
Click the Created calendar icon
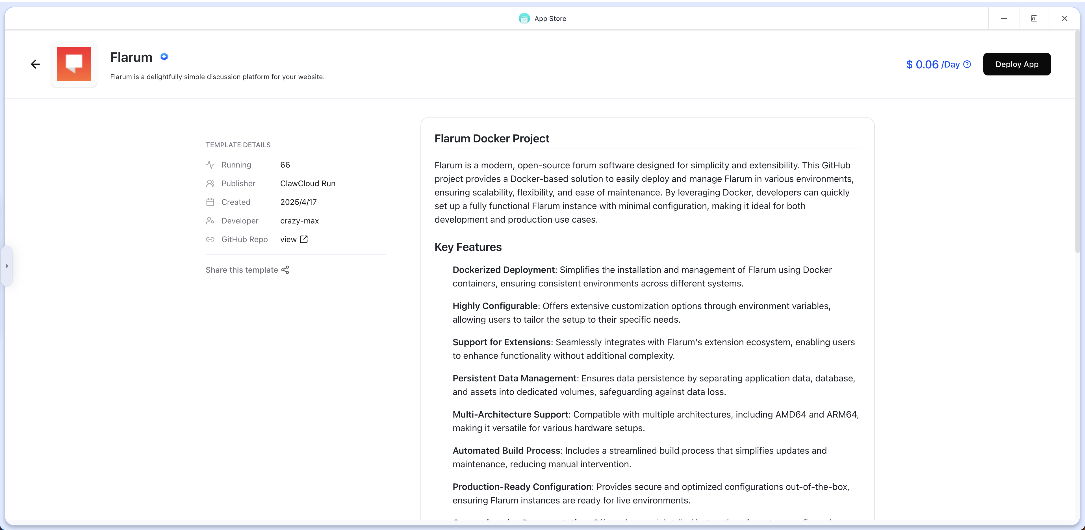point(210,202)
